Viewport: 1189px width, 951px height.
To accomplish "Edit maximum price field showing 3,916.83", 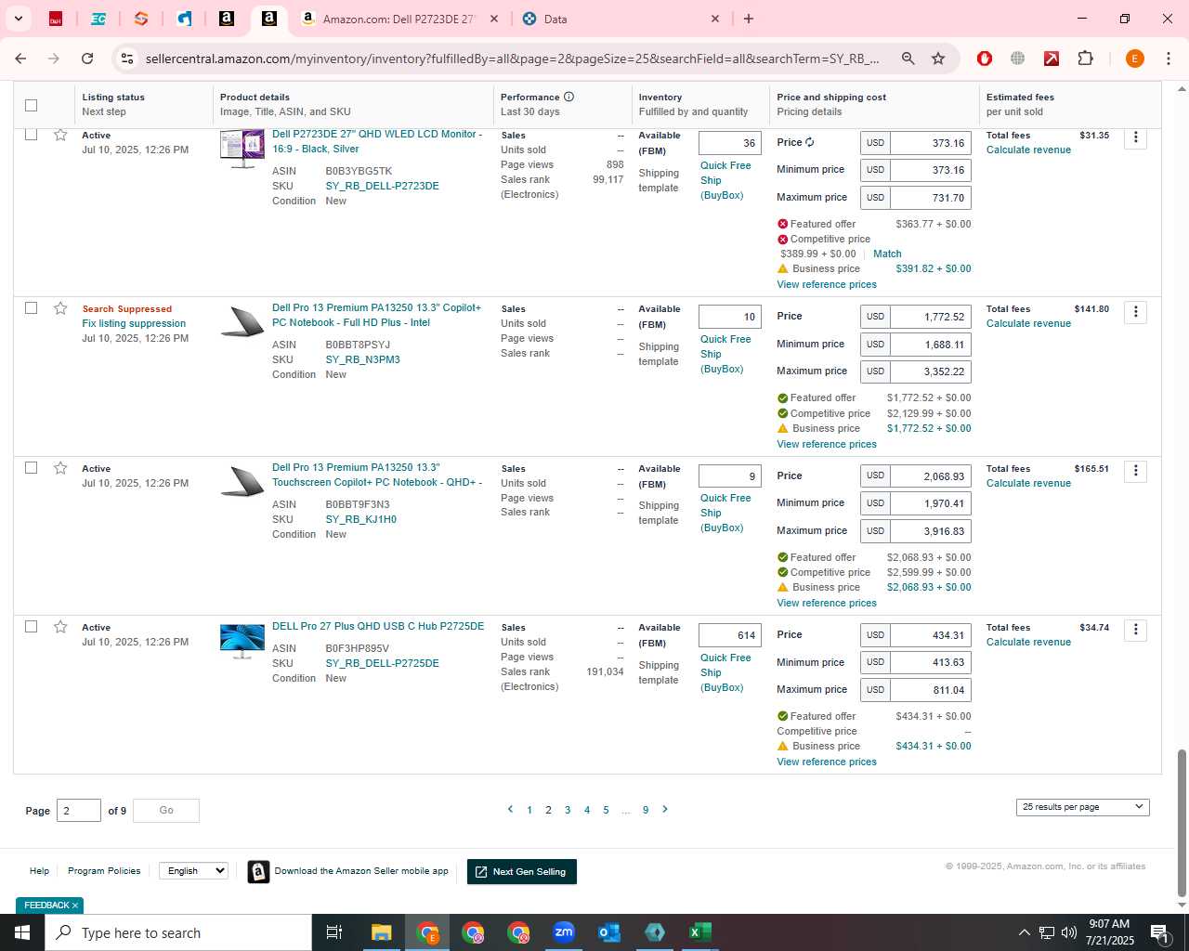I will [931, 531].
